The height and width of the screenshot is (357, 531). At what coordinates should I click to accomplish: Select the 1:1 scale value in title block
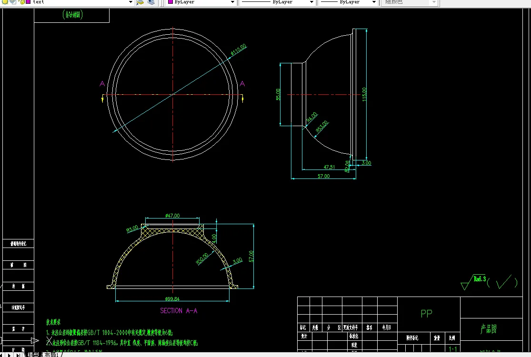453,348
